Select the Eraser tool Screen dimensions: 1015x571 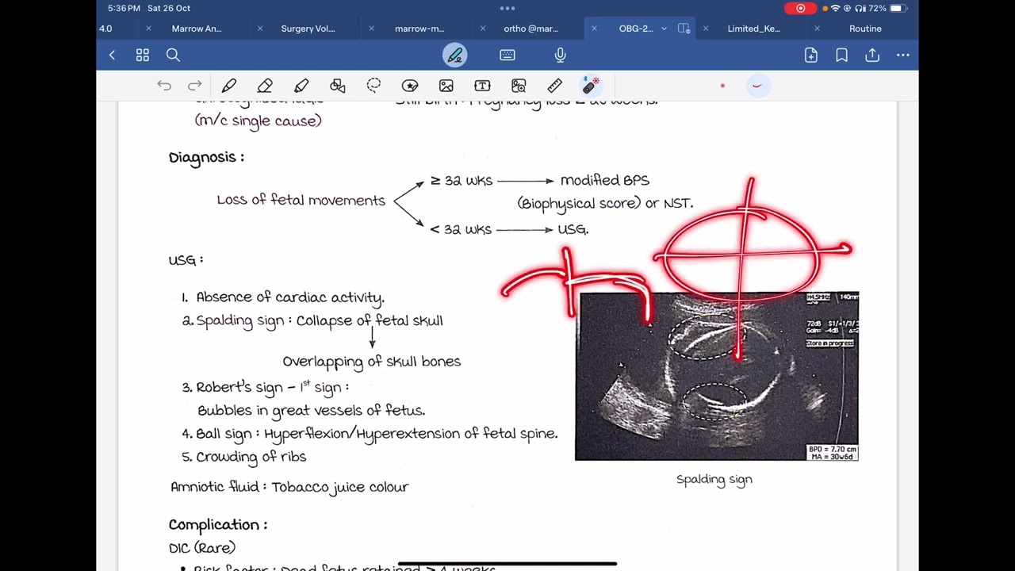(x=265, y=86)
